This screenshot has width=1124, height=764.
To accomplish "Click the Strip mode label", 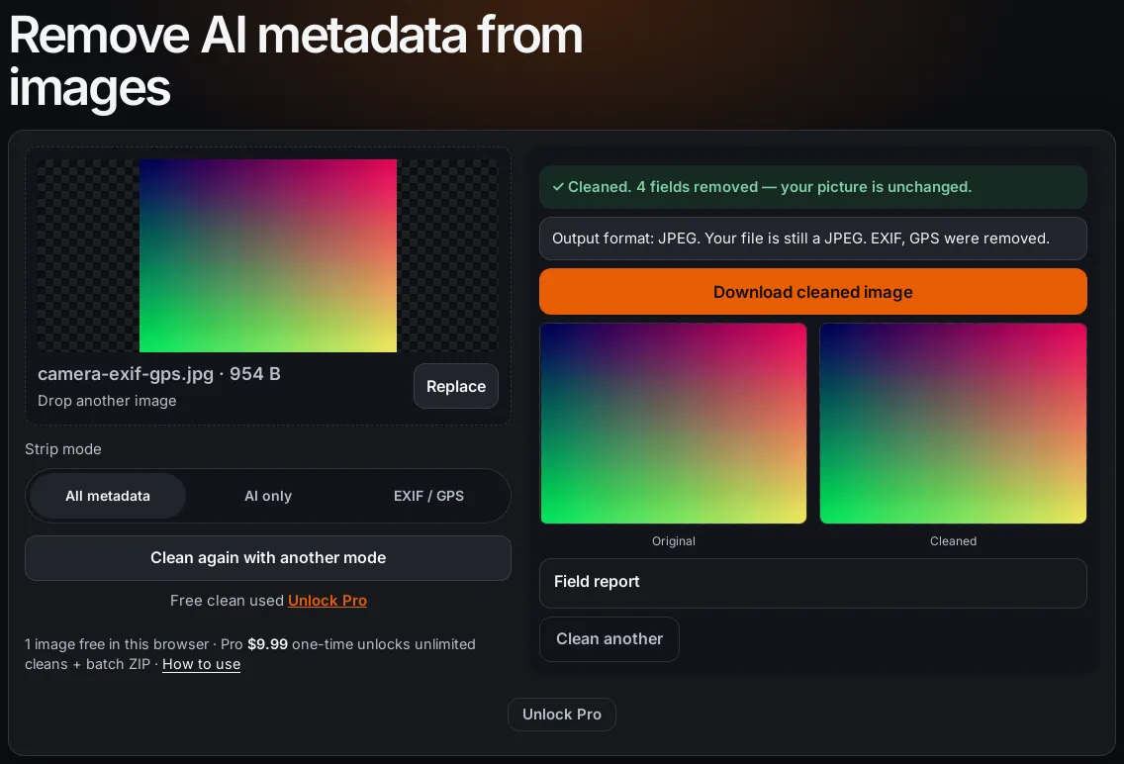I will pyautogui.click(x=63, y=449).
